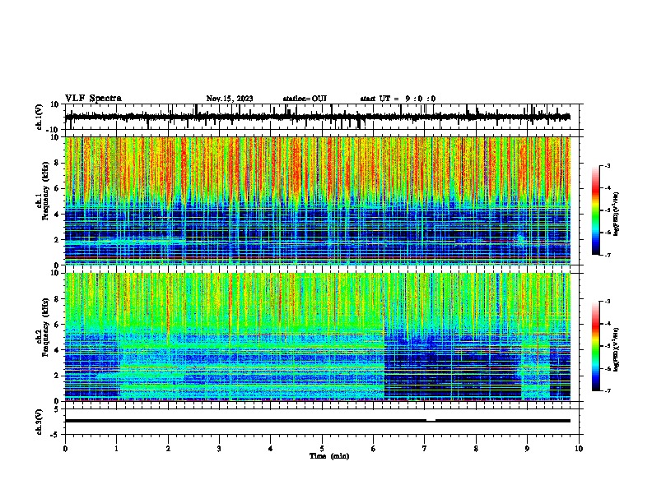
Task: Click time axis tick label "6"
Action: pyautogui.click(x=373, y=449)
